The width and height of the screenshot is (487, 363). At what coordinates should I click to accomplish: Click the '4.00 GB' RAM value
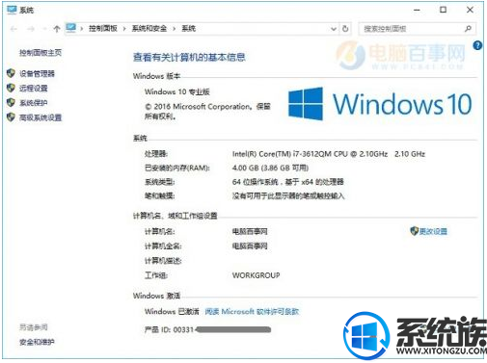click(x=270, y=168)
